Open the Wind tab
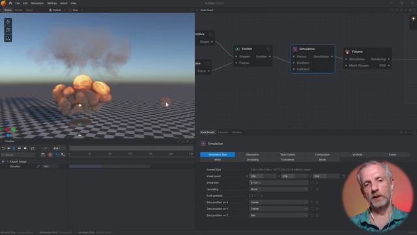This screenshot has width=417, height=235. [x=218, y=159]
